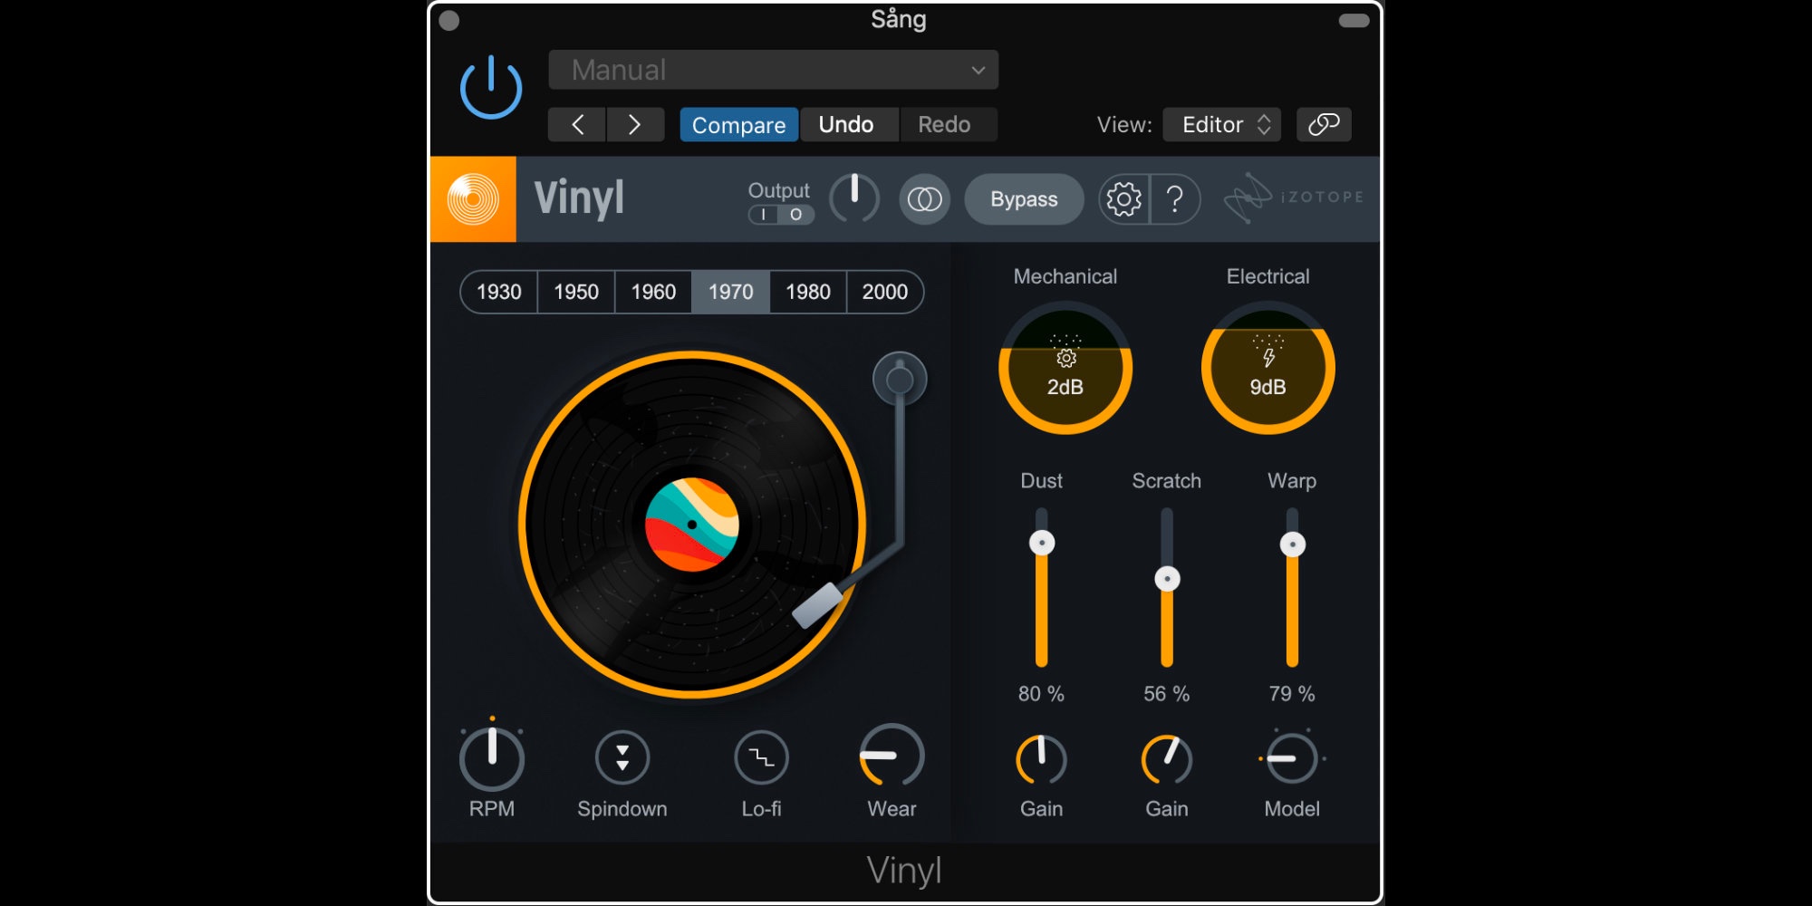Open the help question mark
The height and width of the screenshot is (906, 1812).
1175,199
